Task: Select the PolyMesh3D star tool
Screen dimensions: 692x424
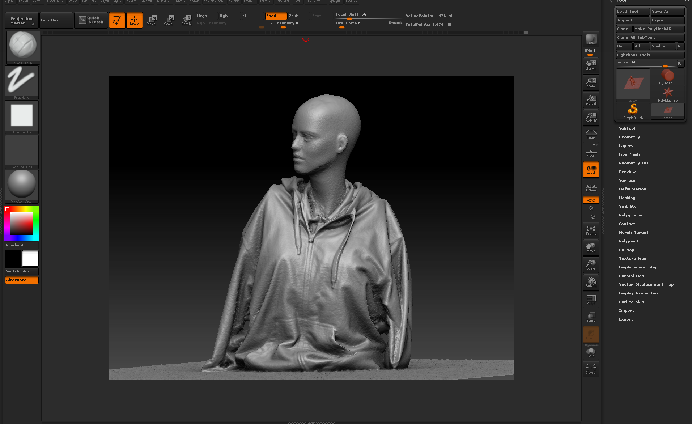Action: coord(667,94)
